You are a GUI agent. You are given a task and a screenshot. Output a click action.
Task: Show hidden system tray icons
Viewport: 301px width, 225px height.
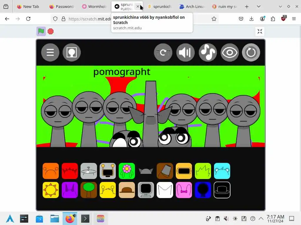click(261, 219)
